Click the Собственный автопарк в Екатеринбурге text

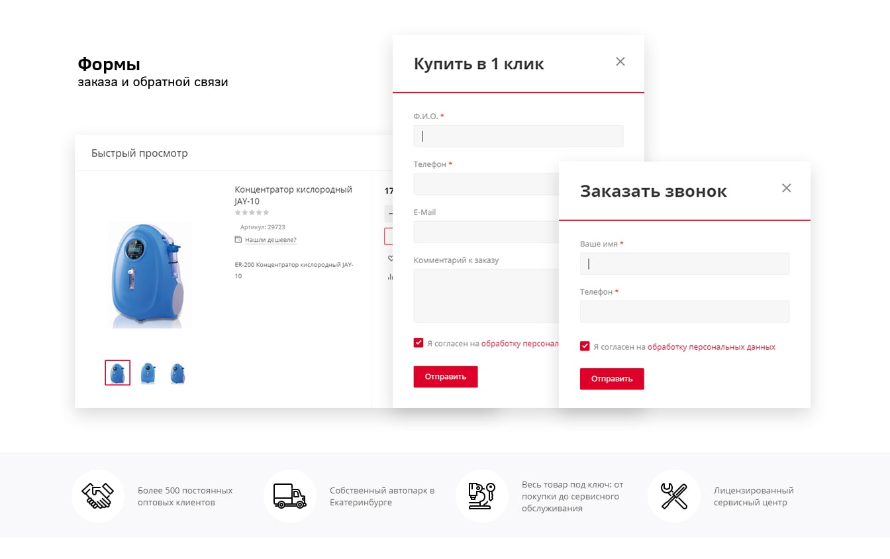click(x=382, y=497)
